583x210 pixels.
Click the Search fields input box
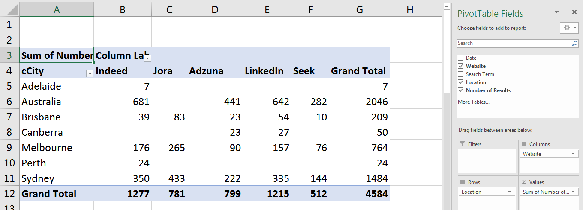click(x=514, y=44)
